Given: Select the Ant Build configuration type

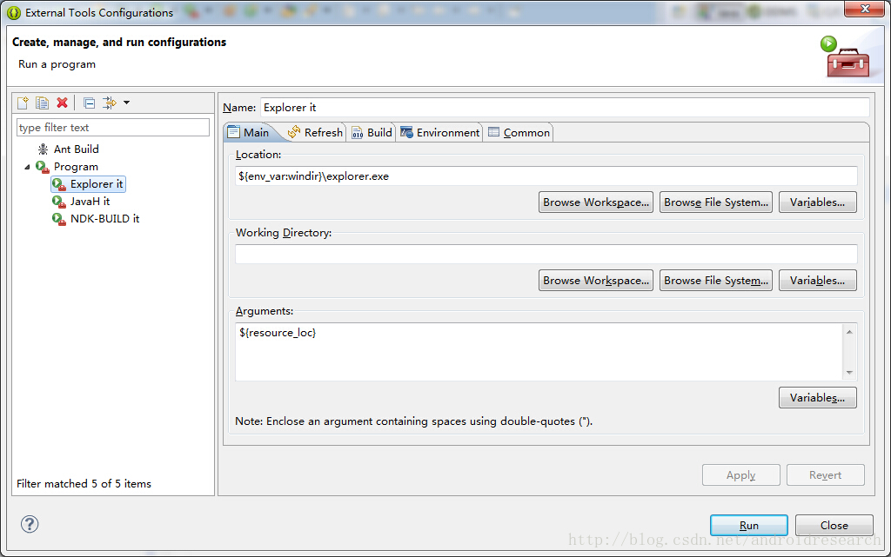Looking at the screenshot, I should click(76, 149).
